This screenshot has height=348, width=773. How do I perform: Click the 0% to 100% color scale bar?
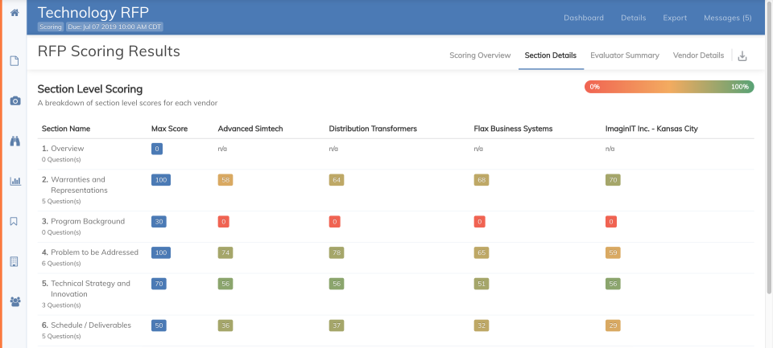tap(669, 87)
